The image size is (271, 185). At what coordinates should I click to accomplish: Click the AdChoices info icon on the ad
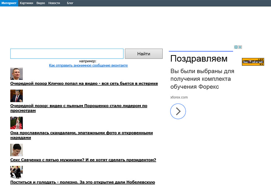click(236, 47)
